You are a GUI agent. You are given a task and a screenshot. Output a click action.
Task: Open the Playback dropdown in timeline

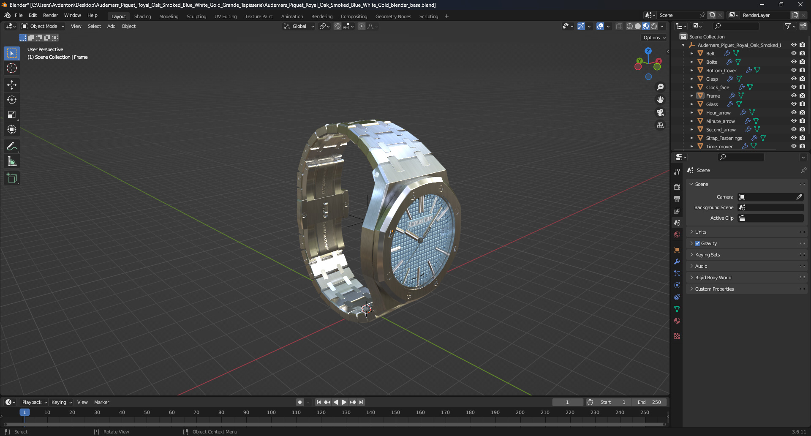click(34, 402)
